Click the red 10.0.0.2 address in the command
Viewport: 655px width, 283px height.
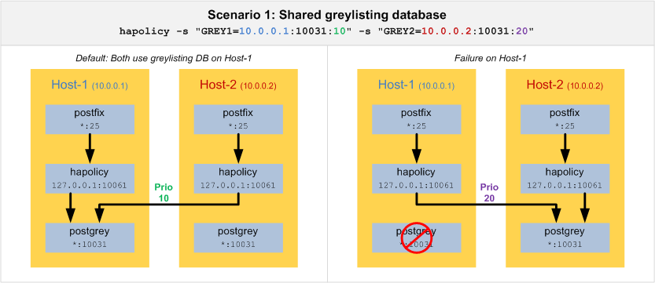447,31
